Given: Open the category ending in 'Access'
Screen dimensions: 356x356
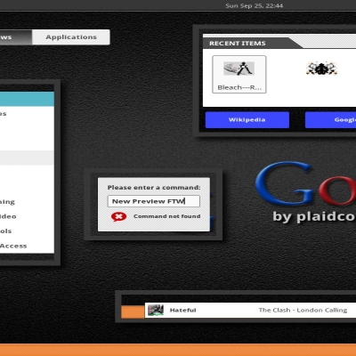Looking at the screenshot, I should [27, 246].
